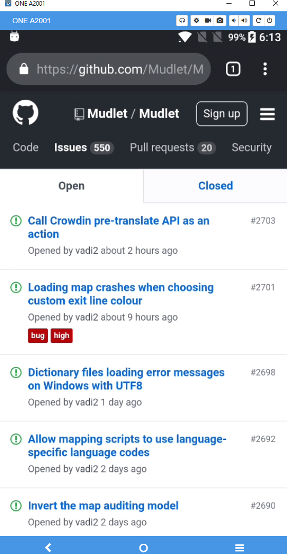
Task: Click the repository book icon beside Mudlet
Action: pyautogui.click(x=79, y=115)
